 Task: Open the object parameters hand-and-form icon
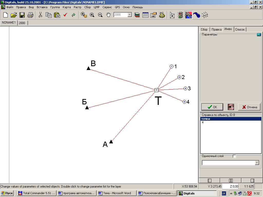coord(154,15)
